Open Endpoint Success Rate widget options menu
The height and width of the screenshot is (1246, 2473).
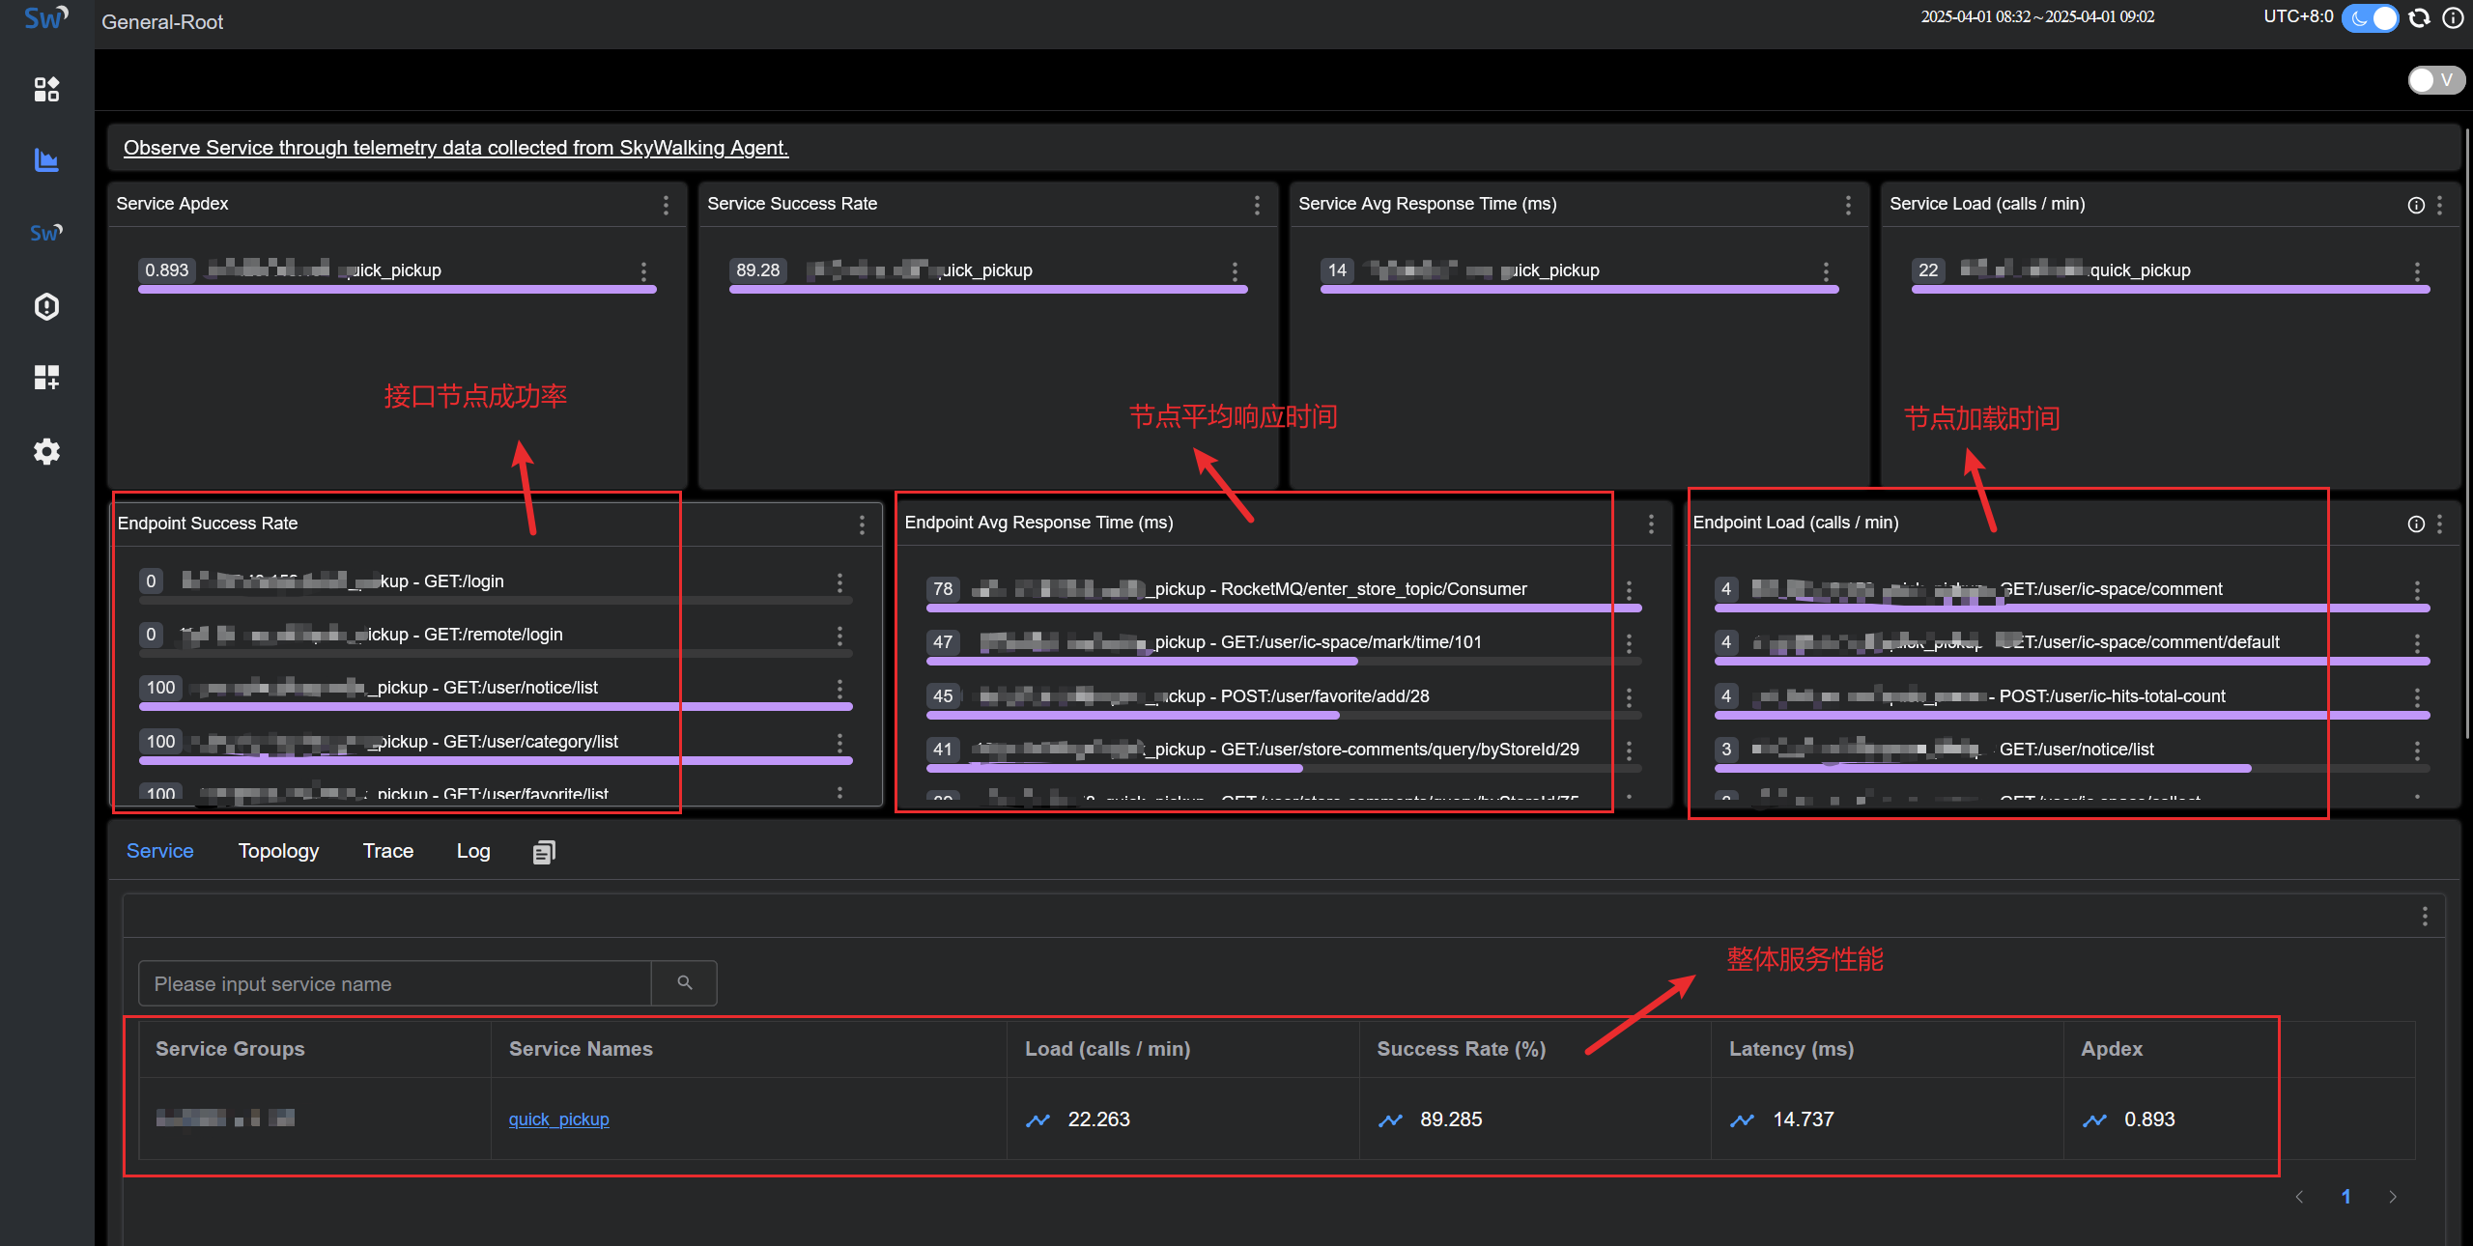coord(862,524)
